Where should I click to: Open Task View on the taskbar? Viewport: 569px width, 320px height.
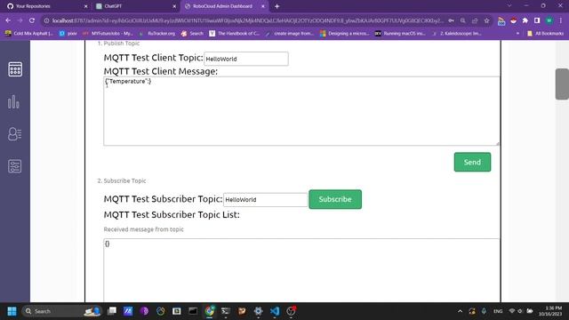click(112, 311)
